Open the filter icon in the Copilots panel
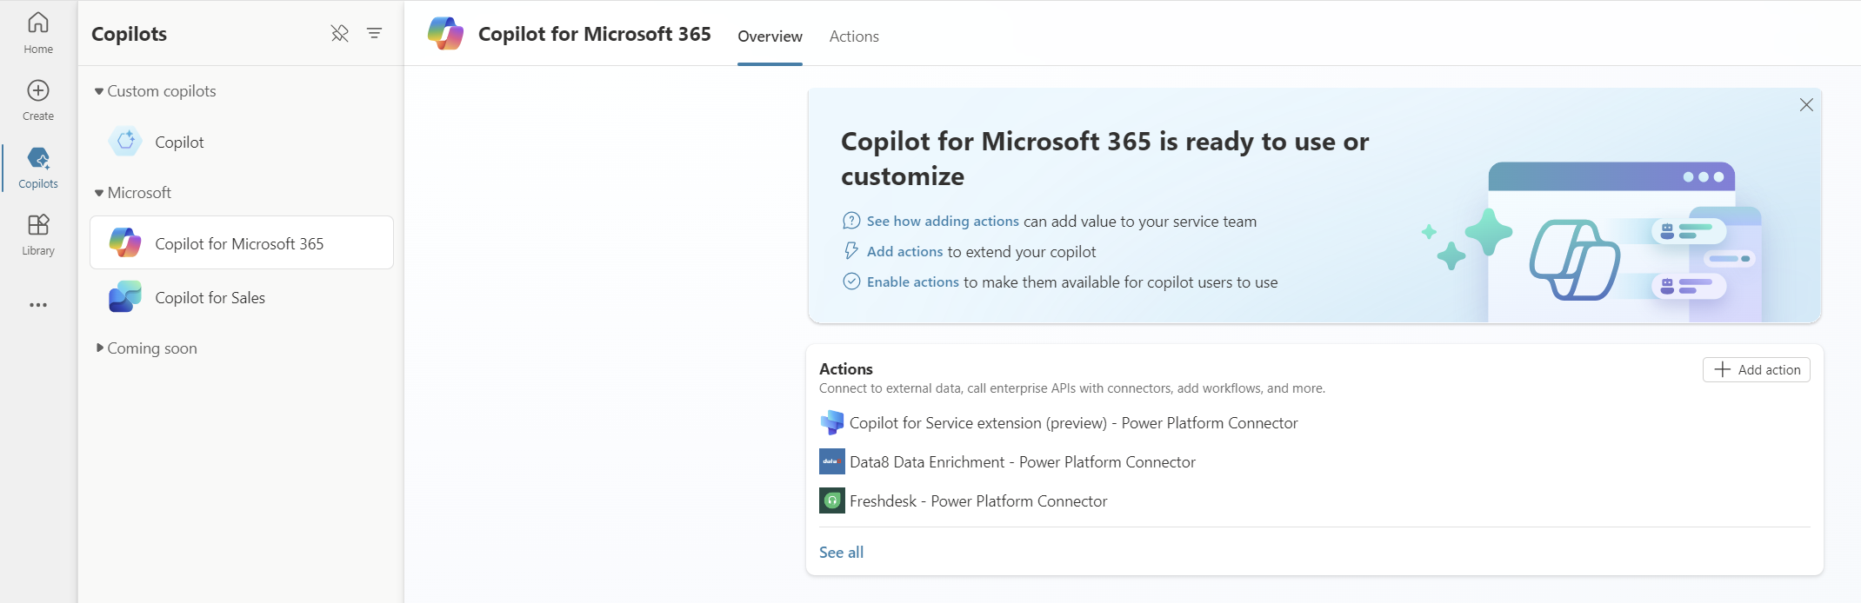 (374, 33)
